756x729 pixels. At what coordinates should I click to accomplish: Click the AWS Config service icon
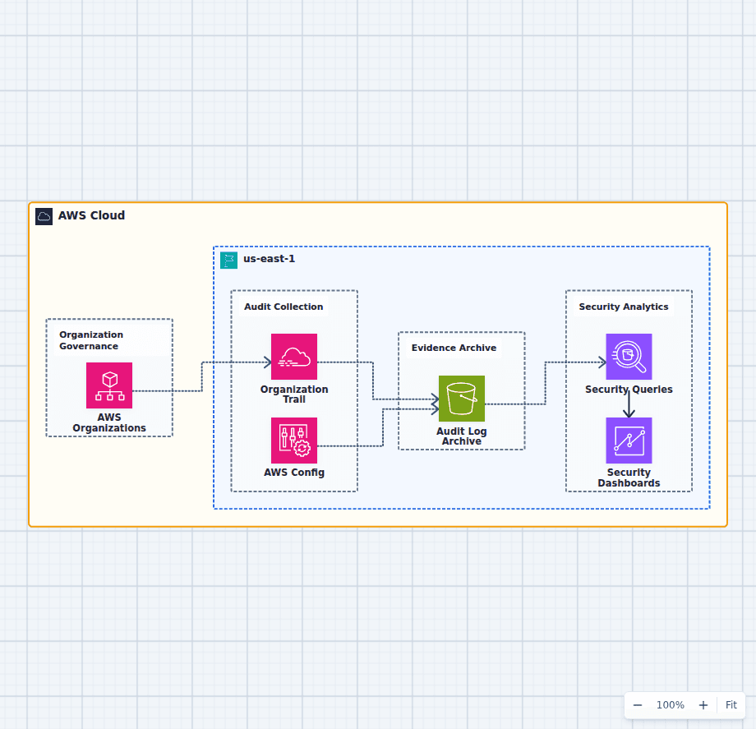[x=294, y=441]
